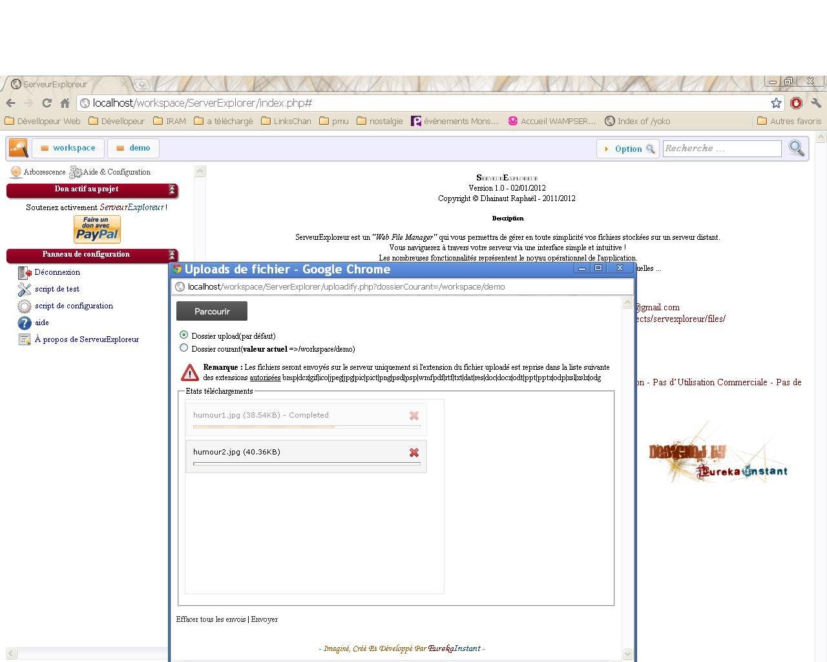Collapse the Panneau de configuration panel
This screenshot has height=662, width=827.
[x=171, y=255]
